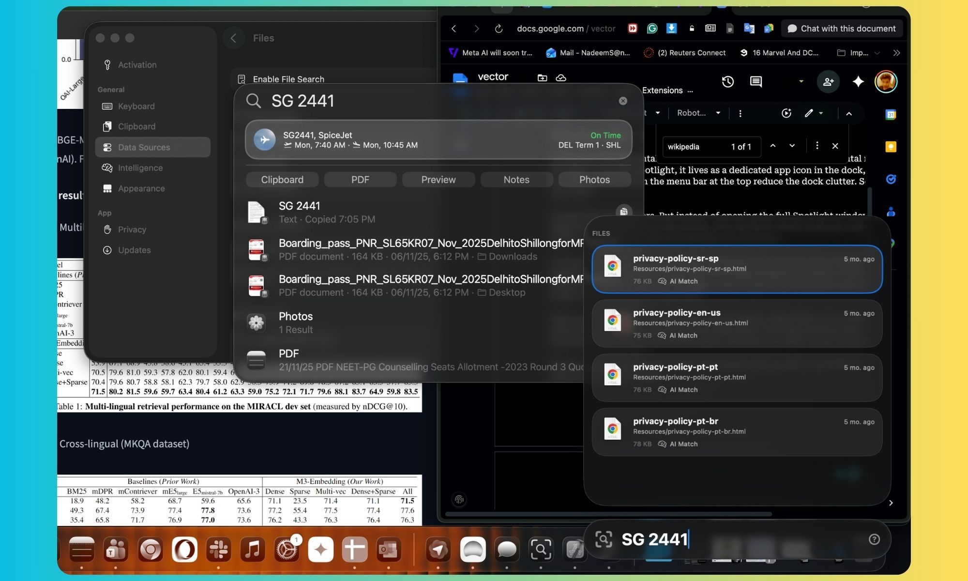Image resolution: width=968 pixels, height=581 pixels.
Task: Click Chat with this document
Action: pyautogui.click(x=842, y=28)
